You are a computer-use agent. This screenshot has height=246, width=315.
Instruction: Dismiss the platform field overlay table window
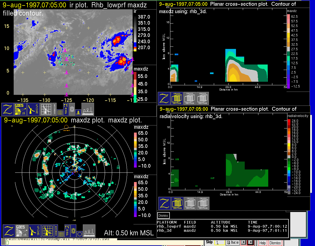click(164, 215)
